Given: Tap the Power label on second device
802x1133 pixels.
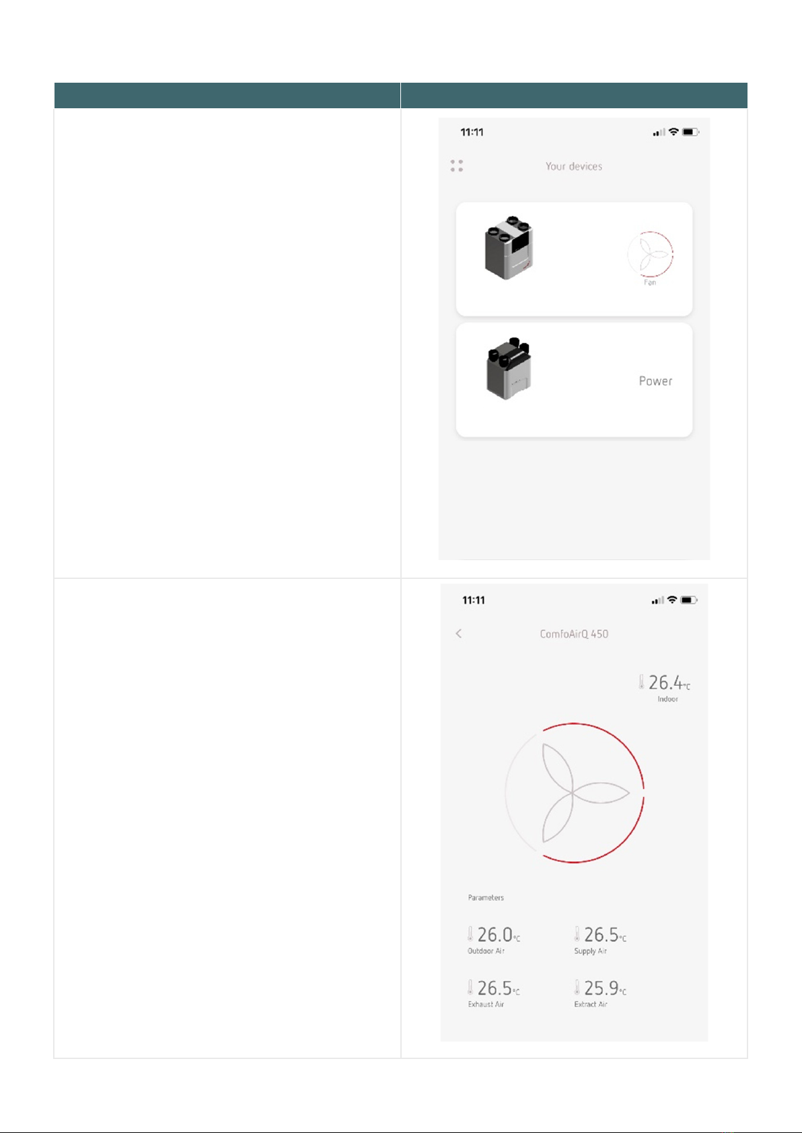Looking at the screenshot, I should click(655, 381).
